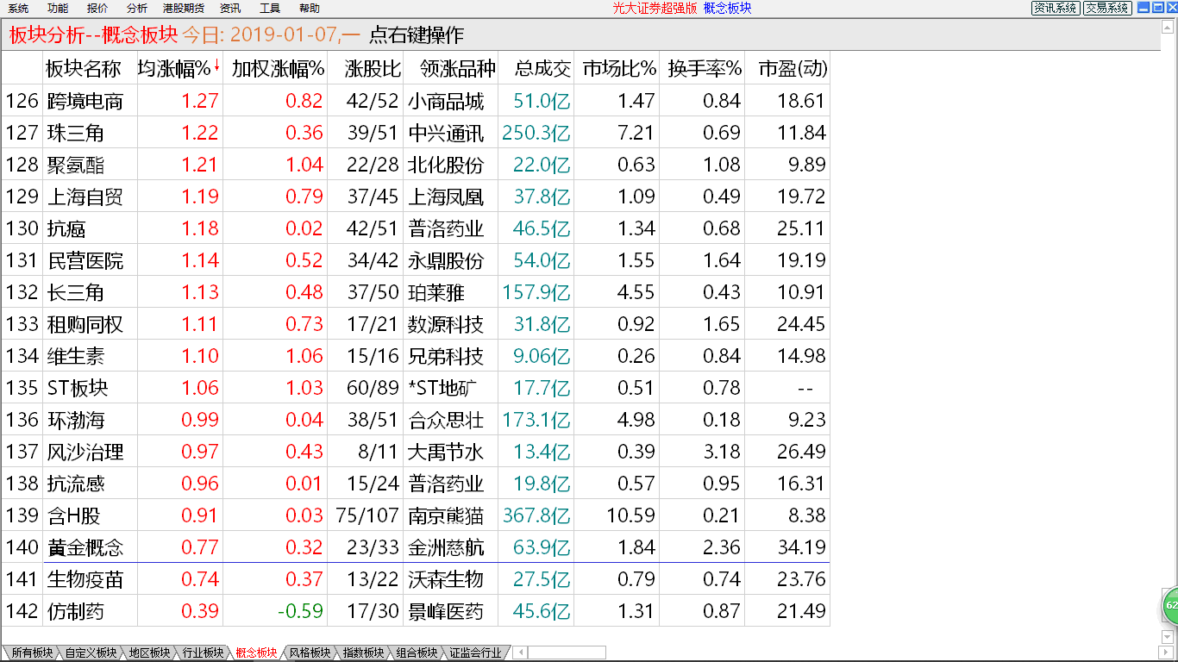Viewport: 1178px width, 662px height.
Task: Open the 工具 menu
Action: pyautogui.click(x=270, y=8)
